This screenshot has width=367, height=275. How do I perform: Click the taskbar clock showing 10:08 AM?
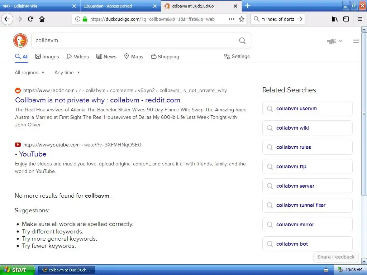pos(354,270)
